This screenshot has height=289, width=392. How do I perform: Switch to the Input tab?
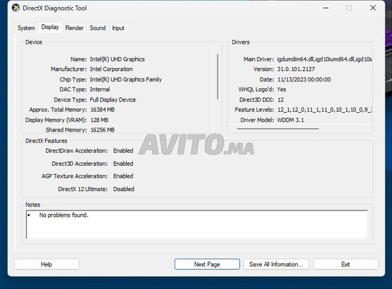click(x=118, y=28)
